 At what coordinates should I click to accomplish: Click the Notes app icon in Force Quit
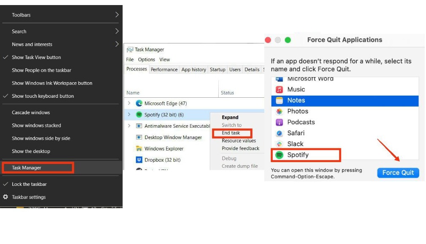[x=279, y=100]
